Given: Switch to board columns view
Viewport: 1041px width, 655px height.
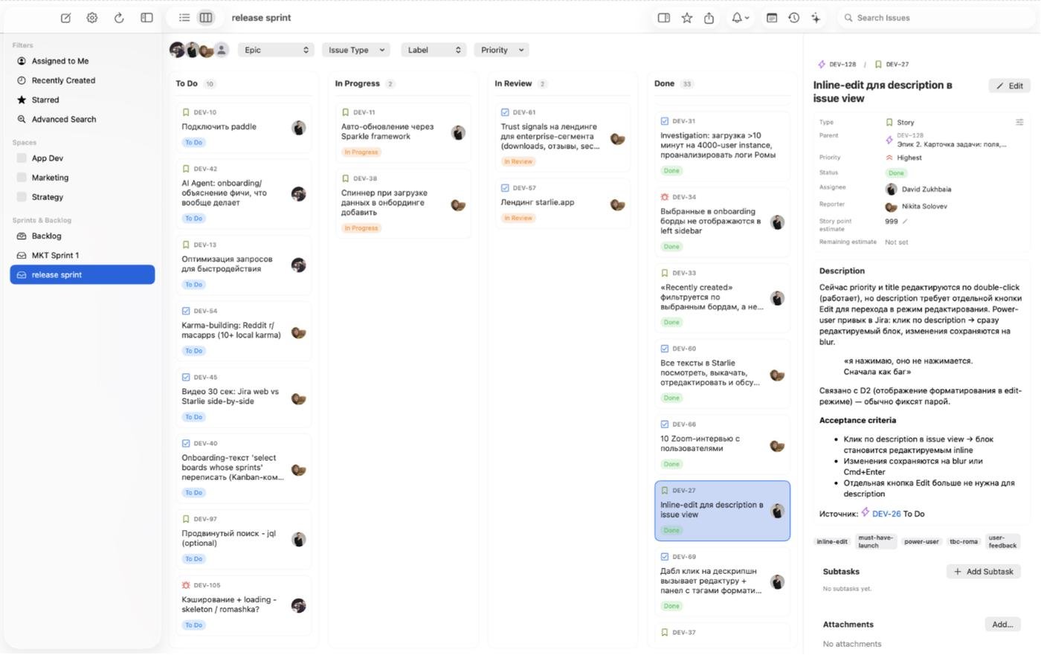Looking at the screenshot, I should pos(206,17).
